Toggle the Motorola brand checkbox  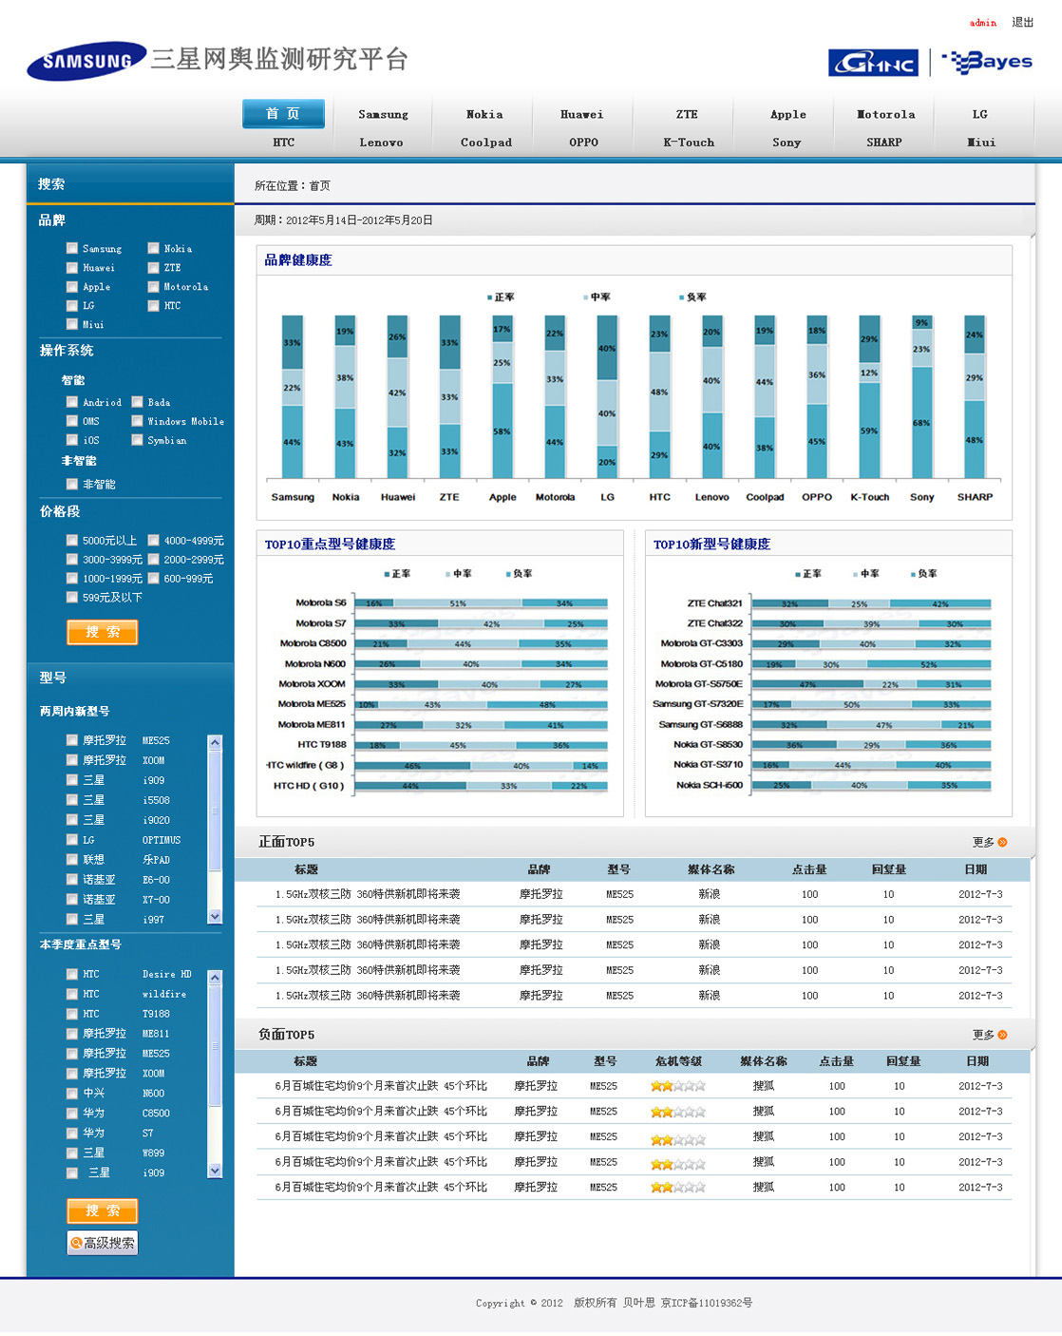click(154, 286)
